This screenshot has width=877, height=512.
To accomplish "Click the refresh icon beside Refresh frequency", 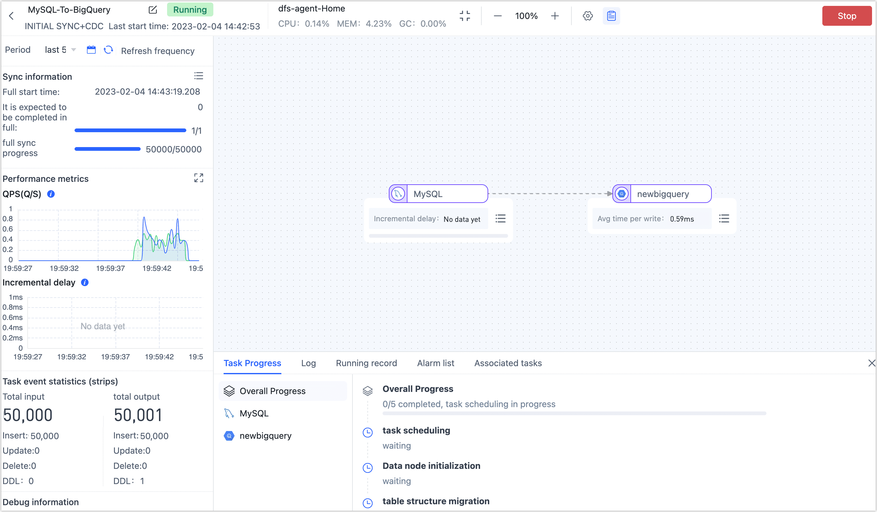I will (x=109, y=50).
